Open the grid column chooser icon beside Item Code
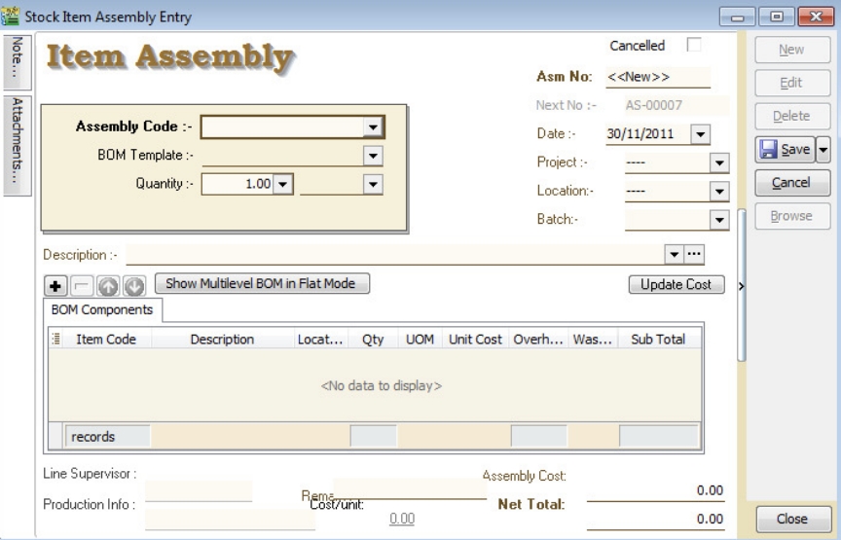Image resolution: width=841 pixels, height=540 pixels. [x=55, y=340]
